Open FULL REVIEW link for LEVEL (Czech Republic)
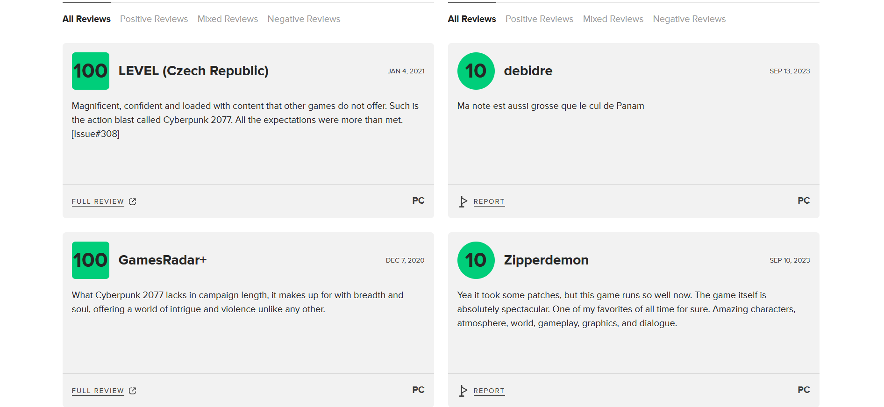Screen dimensions: 884x407 click(98, 201)
